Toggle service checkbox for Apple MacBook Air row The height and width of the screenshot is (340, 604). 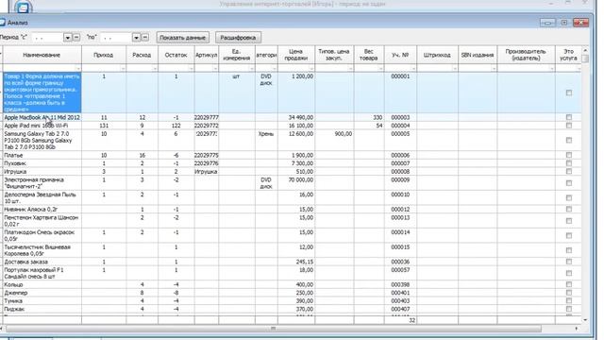[x=569, y=117]
